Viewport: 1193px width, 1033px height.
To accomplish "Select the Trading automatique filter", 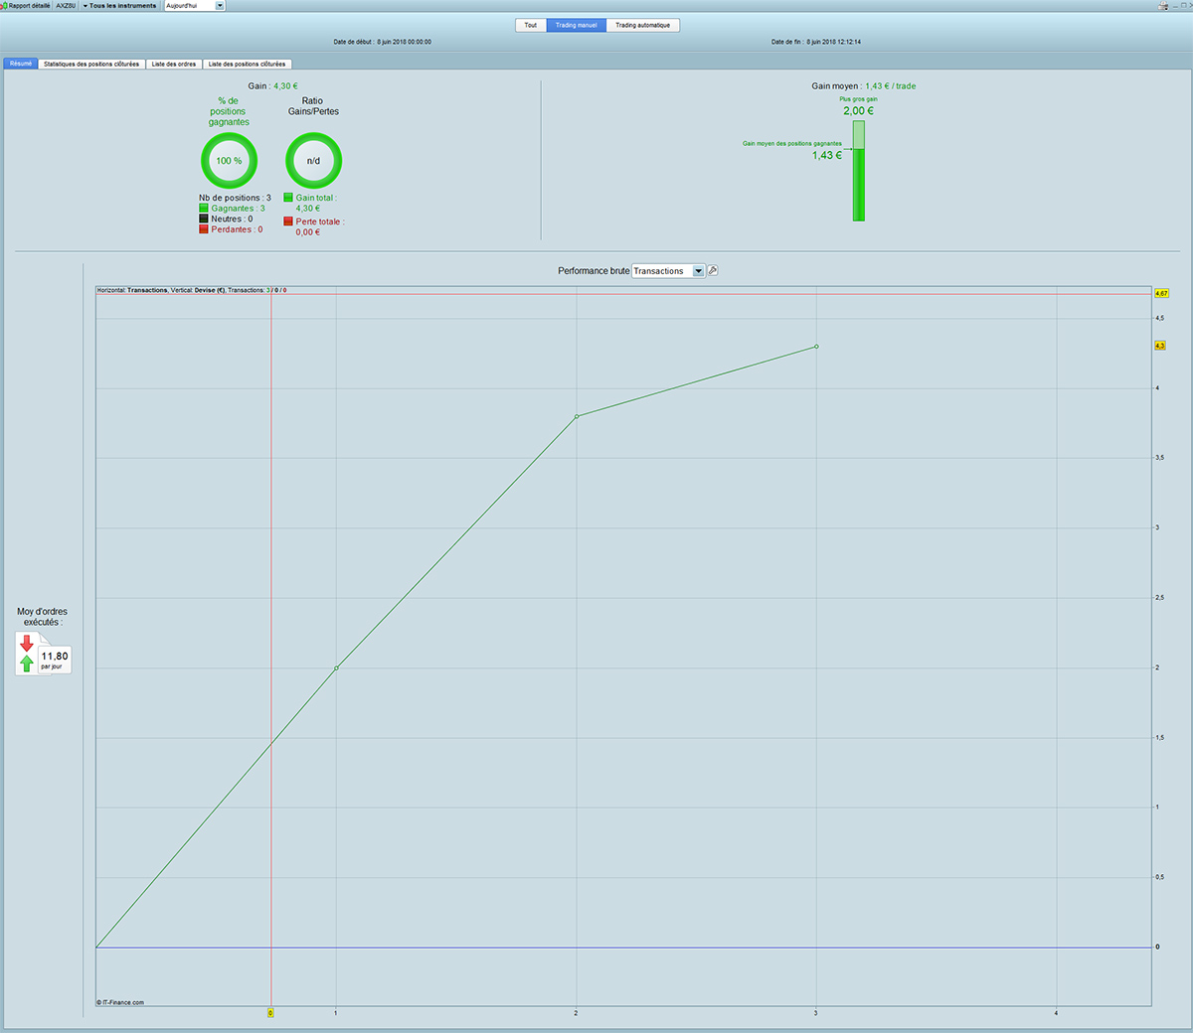I will (643, 25).
